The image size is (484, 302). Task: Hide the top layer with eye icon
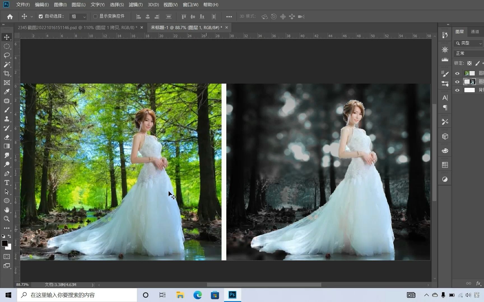[x=457, y=73]
